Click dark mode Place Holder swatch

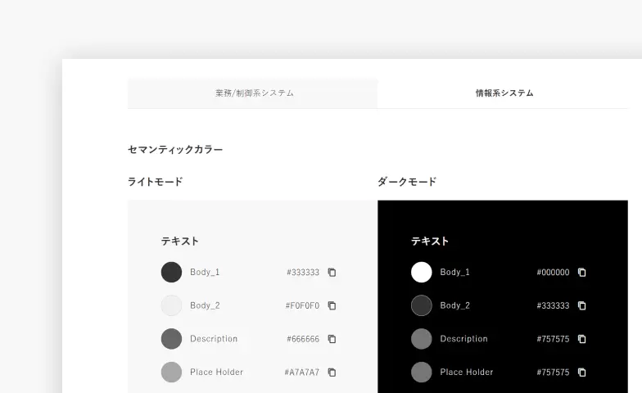[421, 373]
